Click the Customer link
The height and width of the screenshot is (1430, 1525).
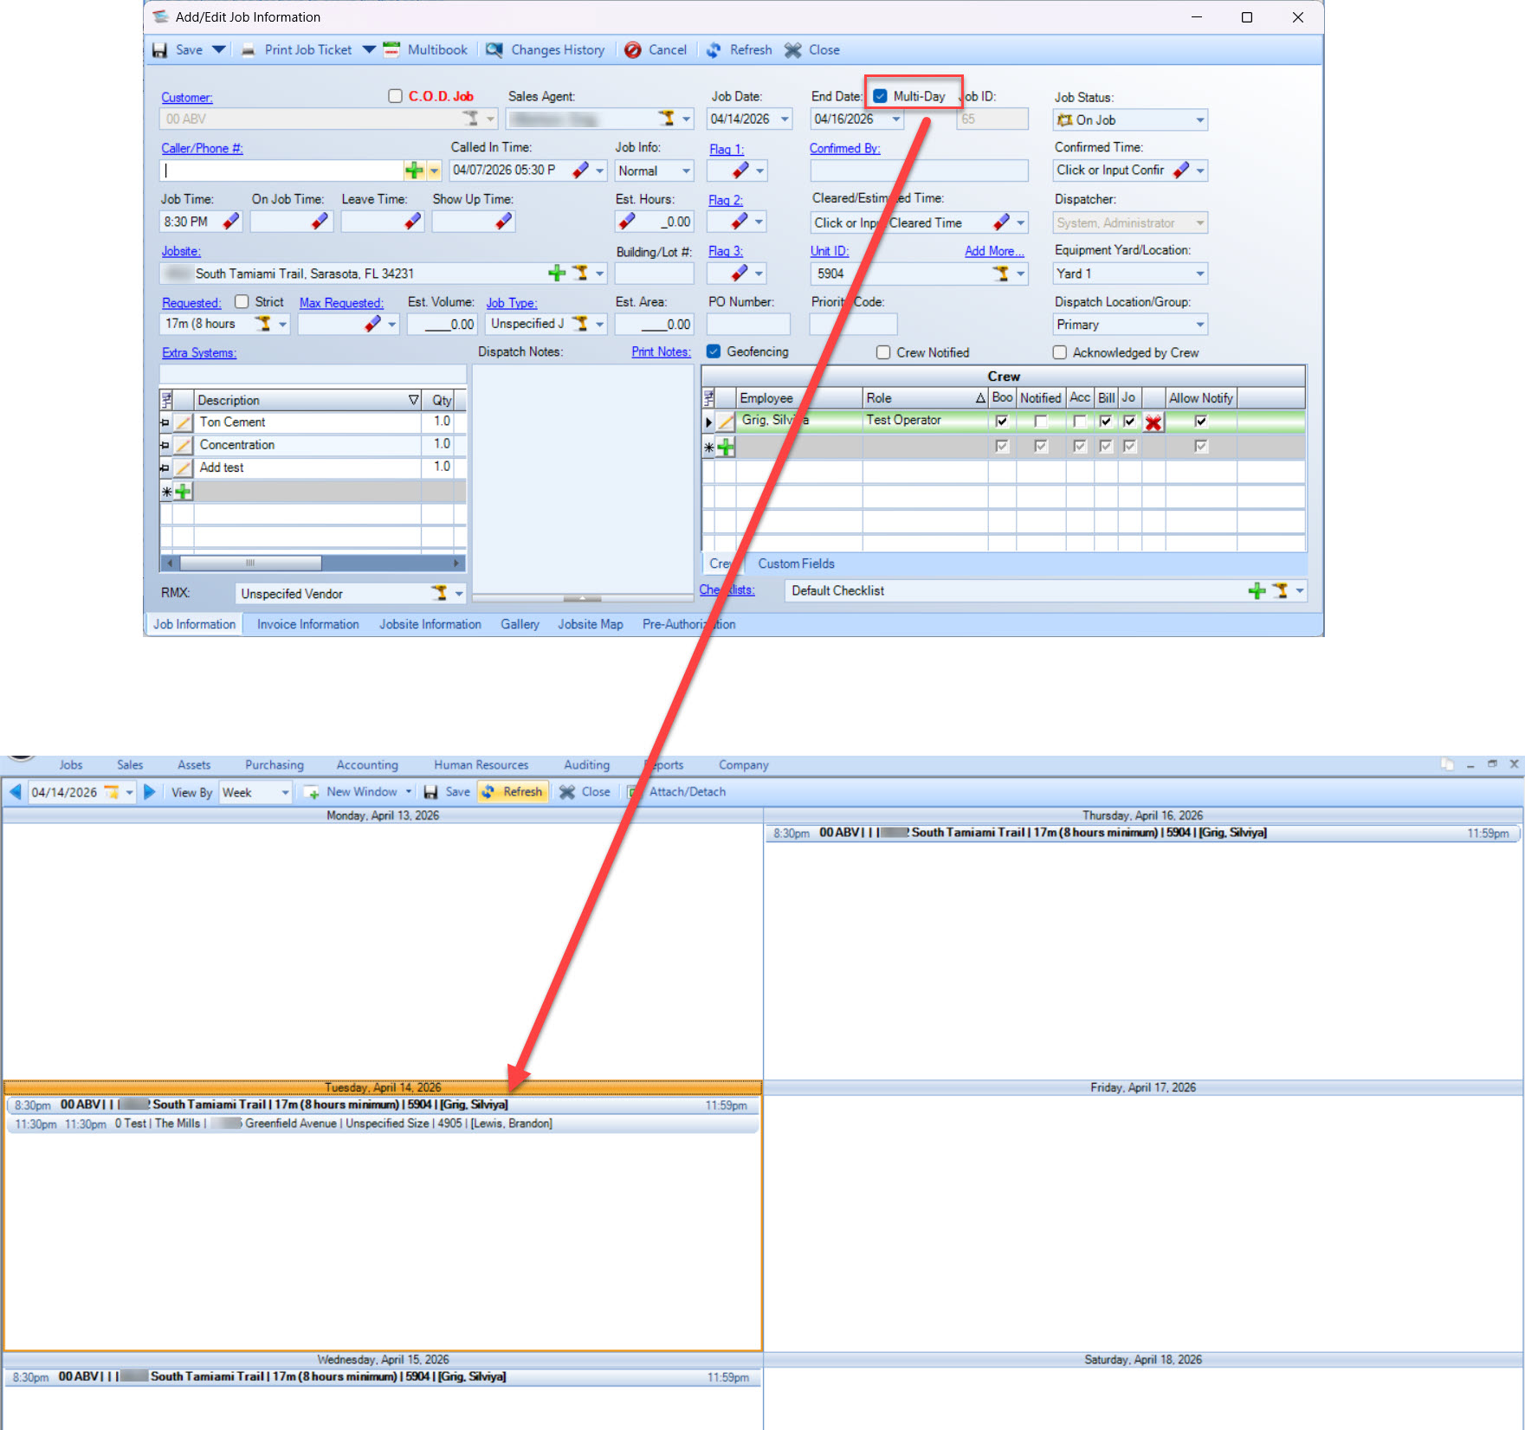(186, 98)
